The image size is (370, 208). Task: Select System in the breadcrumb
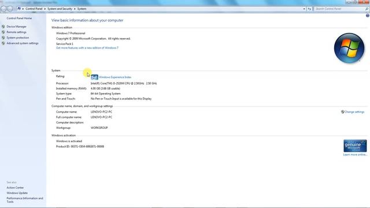click(x=82, y=9)
